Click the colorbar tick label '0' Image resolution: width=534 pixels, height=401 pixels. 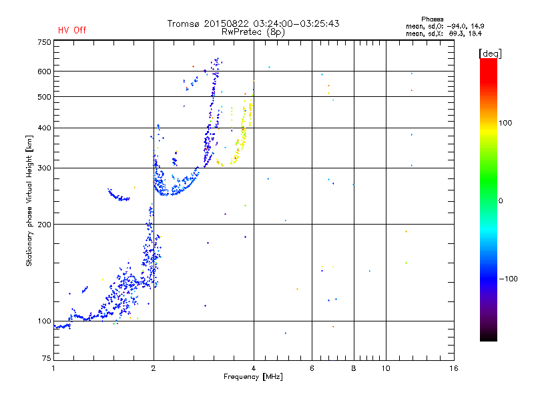point(501,201)
